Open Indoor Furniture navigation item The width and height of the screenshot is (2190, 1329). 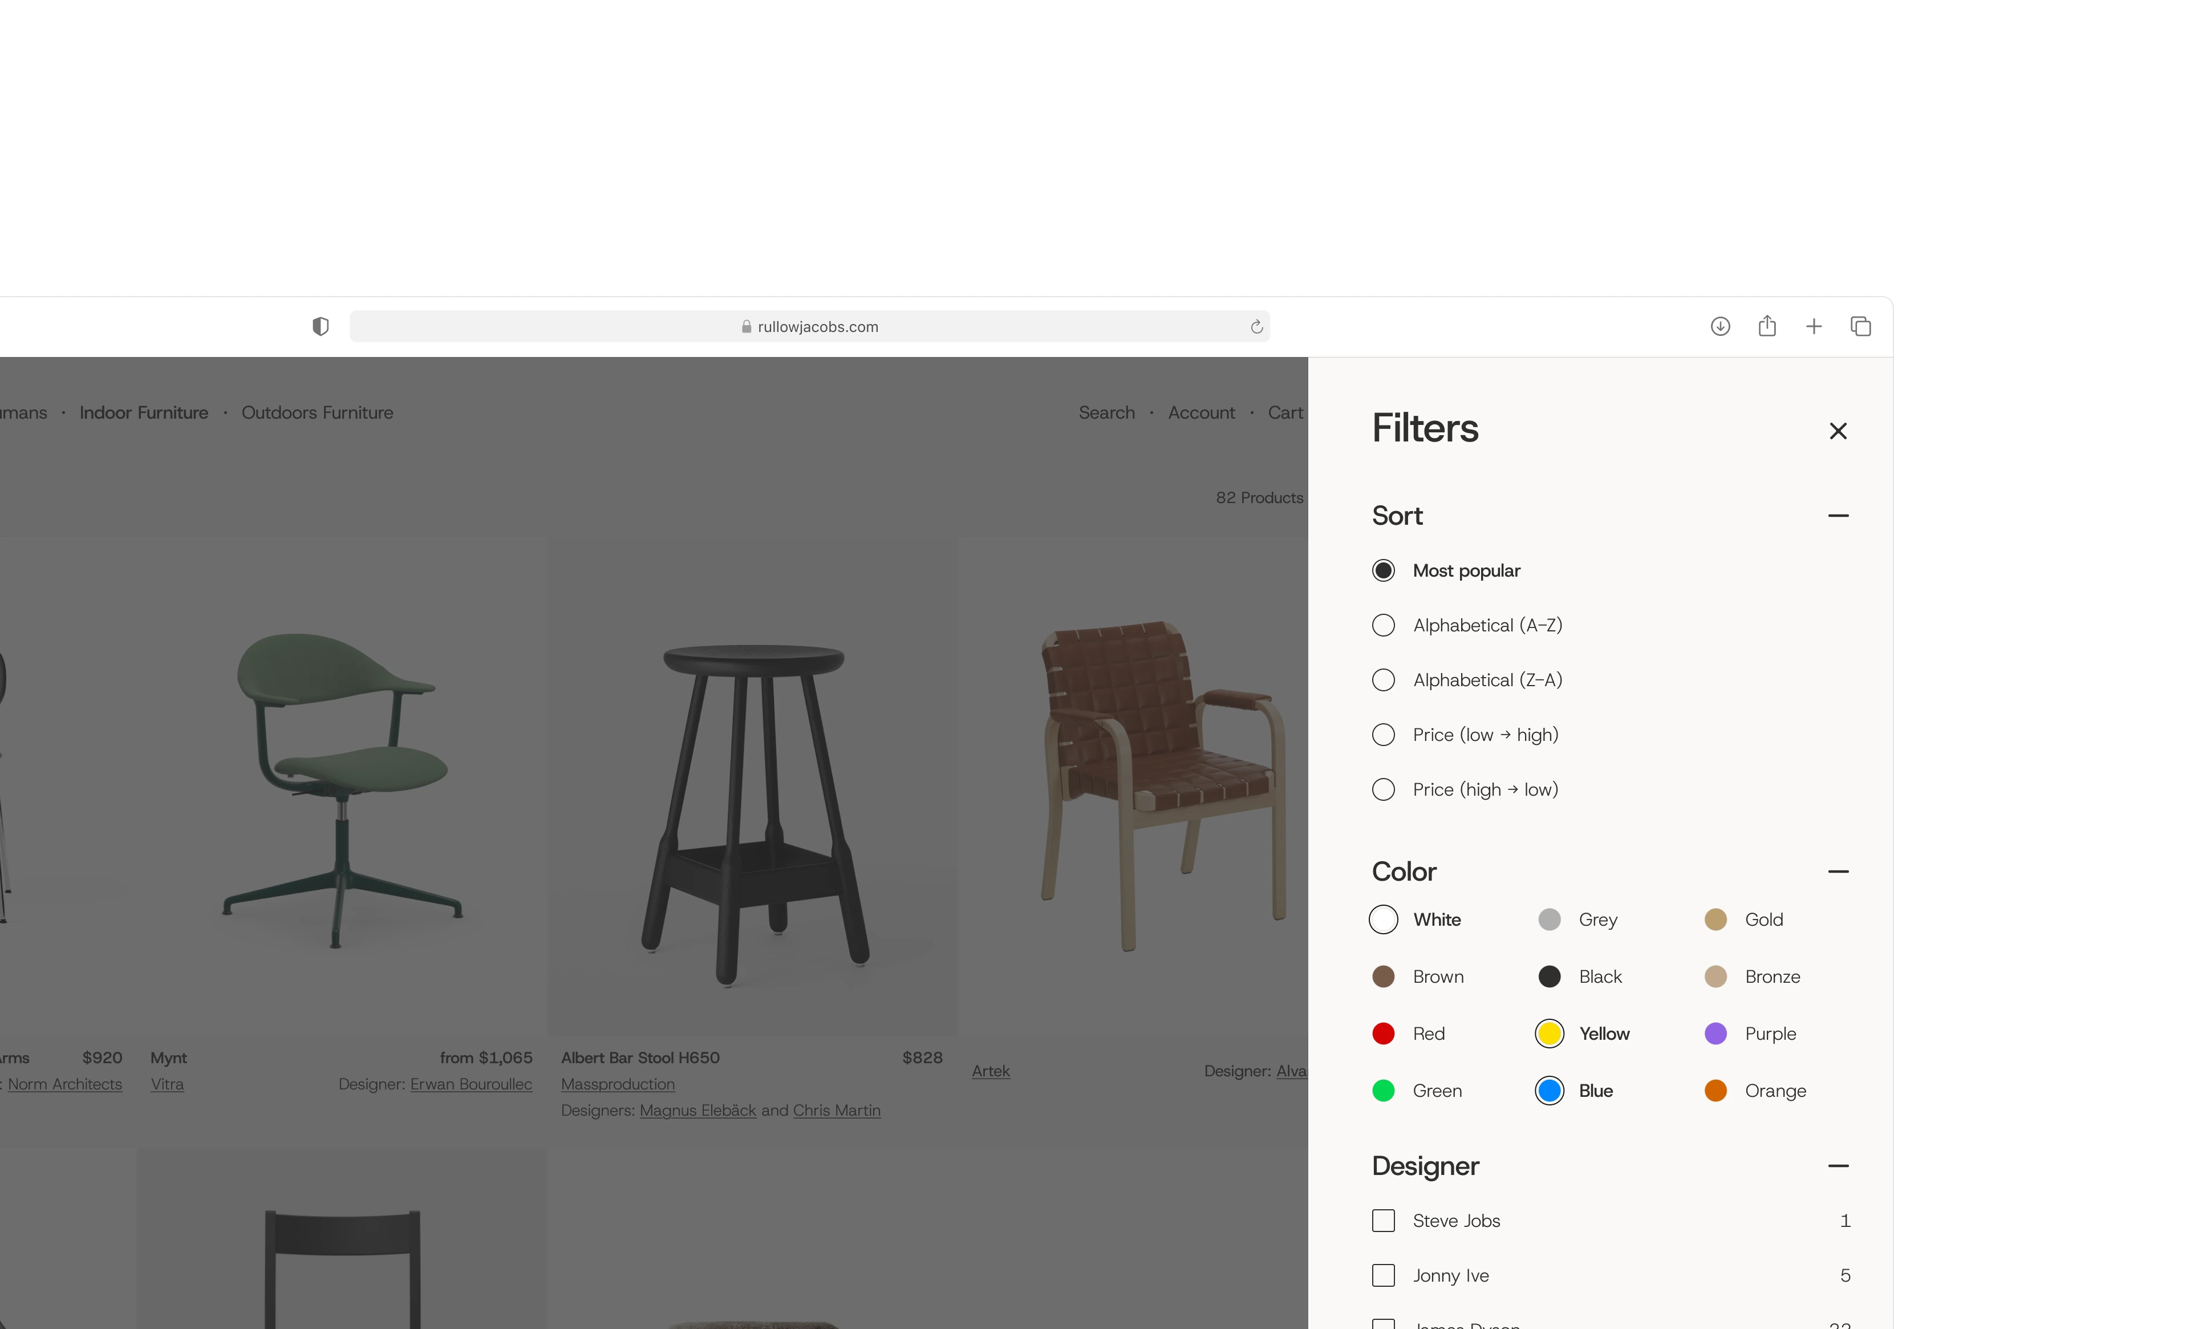(144, 412)
